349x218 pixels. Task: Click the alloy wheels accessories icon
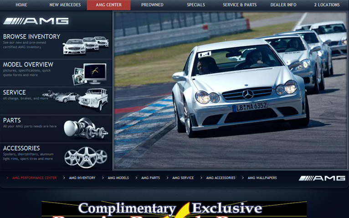86,157
